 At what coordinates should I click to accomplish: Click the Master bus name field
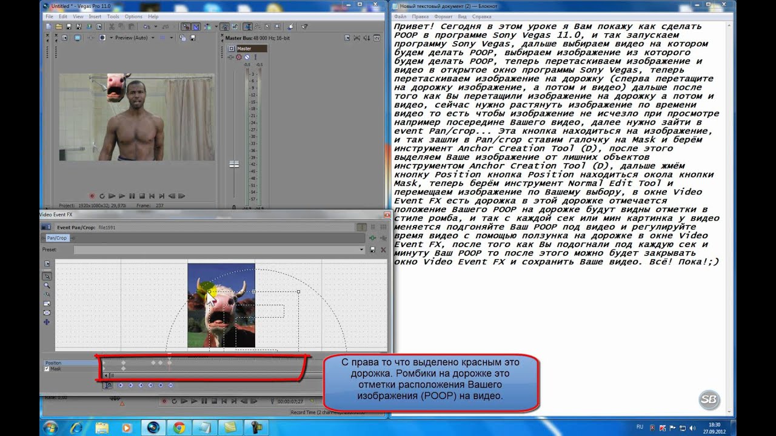coord(252,48)
